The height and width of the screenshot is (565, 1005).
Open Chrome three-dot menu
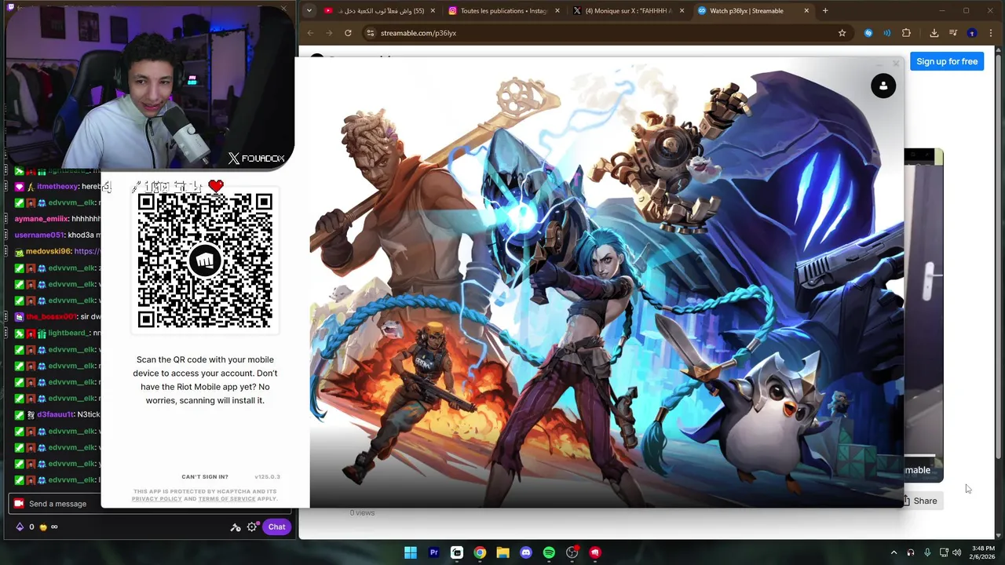[992, 33]
